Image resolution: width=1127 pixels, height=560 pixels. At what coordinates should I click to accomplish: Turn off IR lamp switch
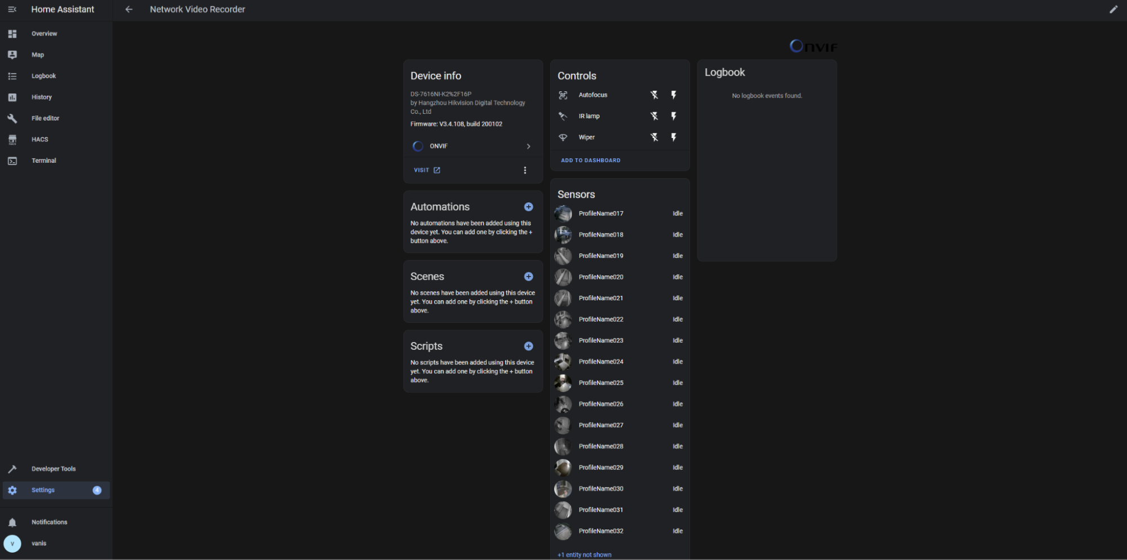pyautogui.click(x=654, y=116)
